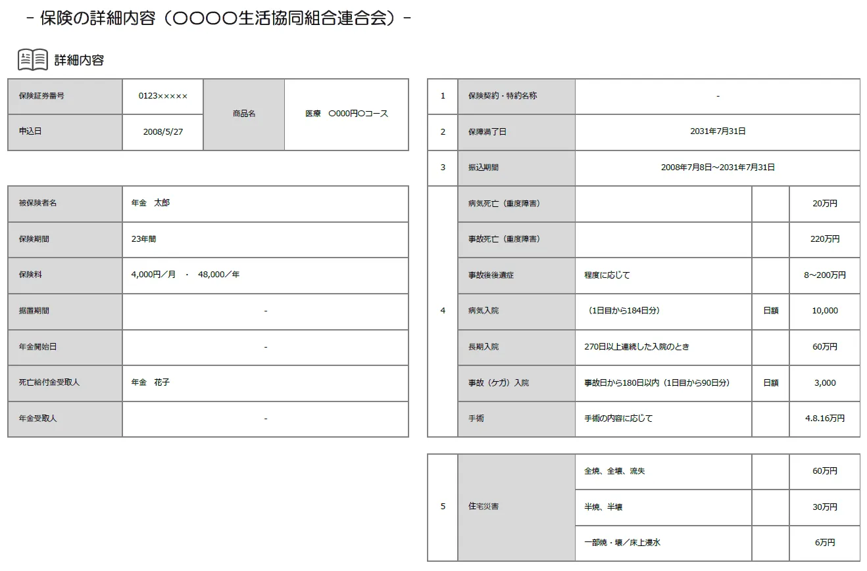Click the 半焼、半壊 description

[x=603, y=507]
